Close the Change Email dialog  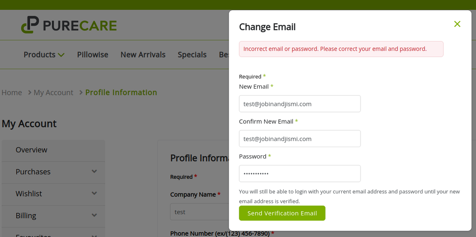coord(457,24)
